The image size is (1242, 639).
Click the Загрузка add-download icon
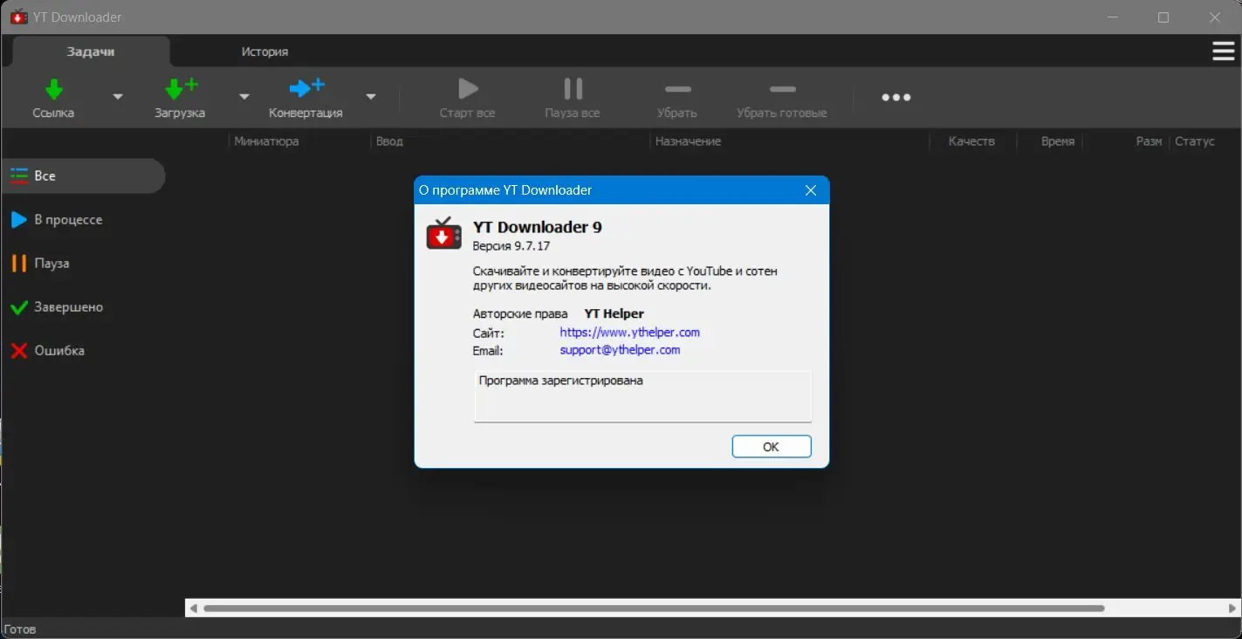(181, 88)
